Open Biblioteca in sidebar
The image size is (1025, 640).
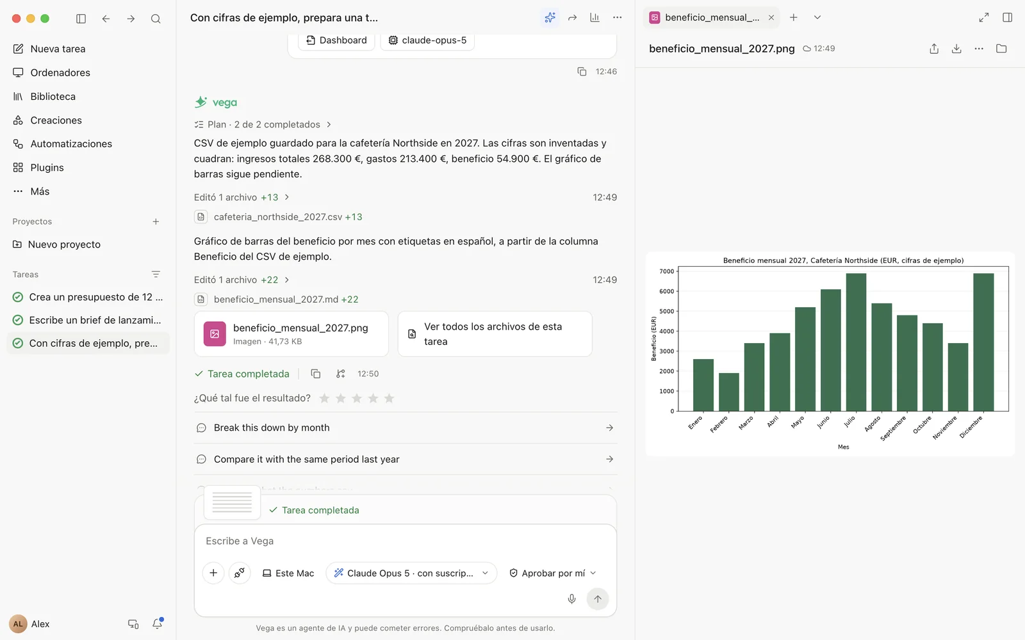click(x=88, y=97)
